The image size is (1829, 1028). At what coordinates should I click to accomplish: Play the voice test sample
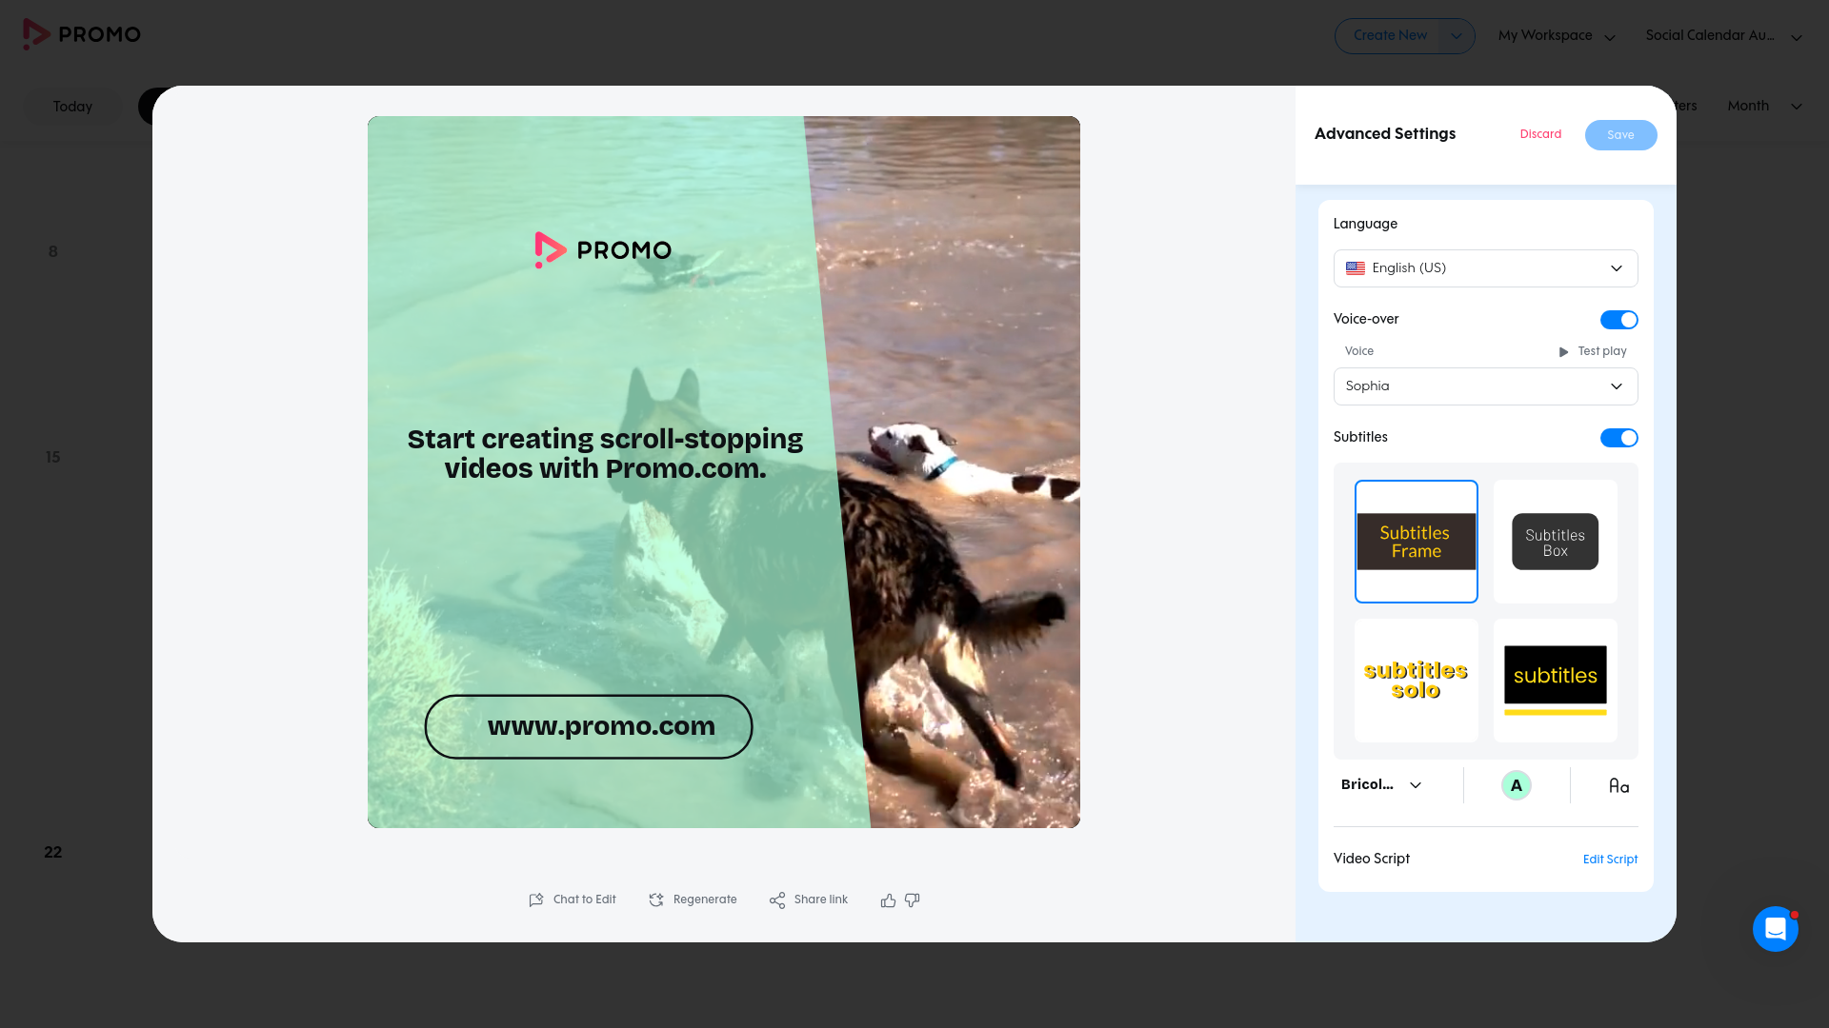[x=1593, y=351]
